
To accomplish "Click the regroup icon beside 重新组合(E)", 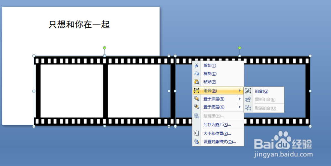I will [248, 99].
